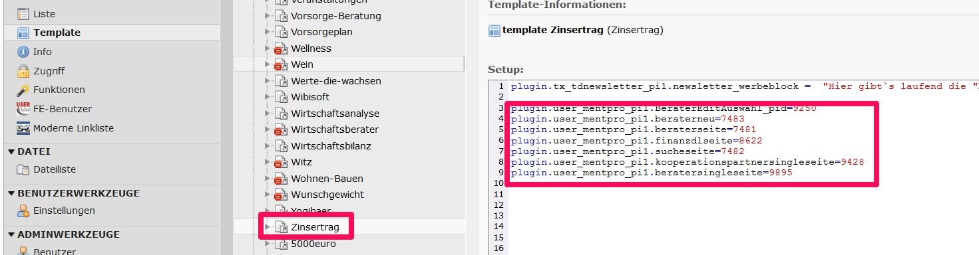This screenshot has height=255, width=979.
Task: Select Wein page in tree
Action: tap(301, 64)
